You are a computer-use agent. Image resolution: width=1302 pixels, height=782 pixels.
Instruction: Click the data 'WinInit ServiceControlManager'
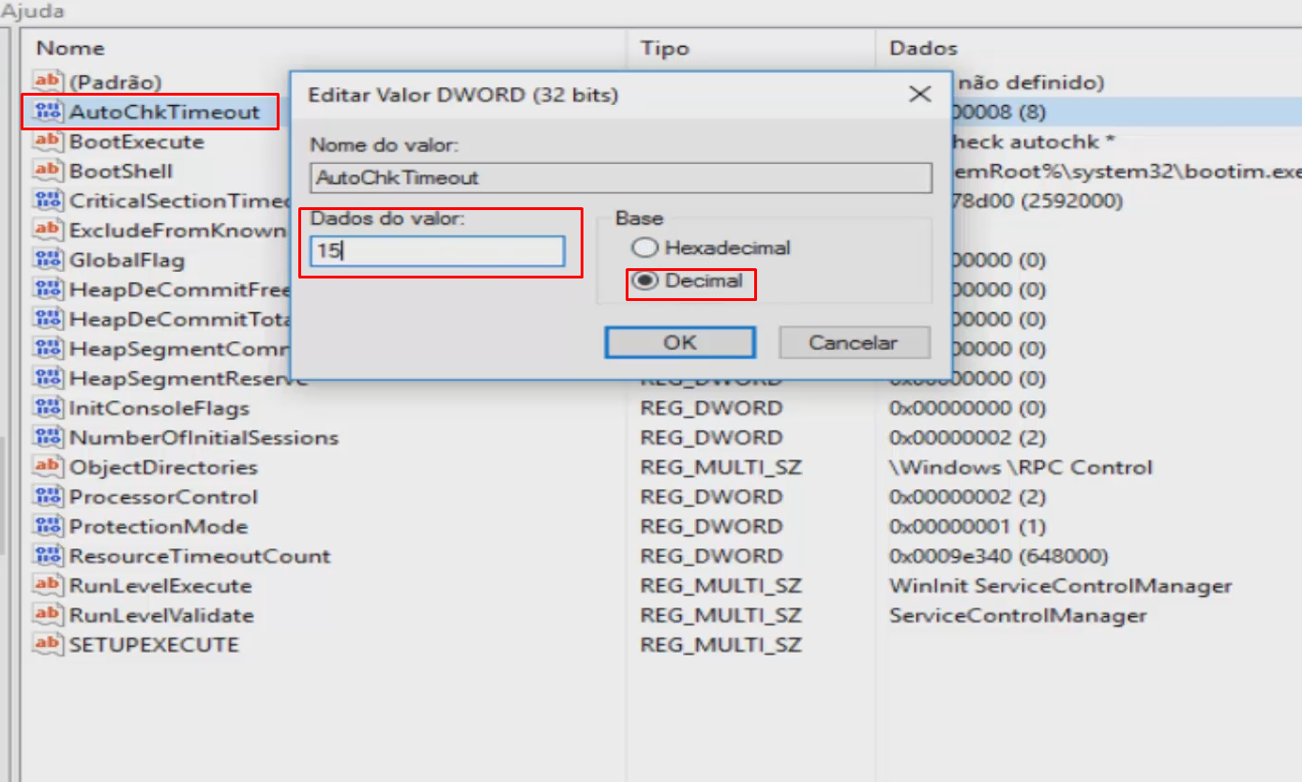pyautogui.click(x=1060, y=586)
